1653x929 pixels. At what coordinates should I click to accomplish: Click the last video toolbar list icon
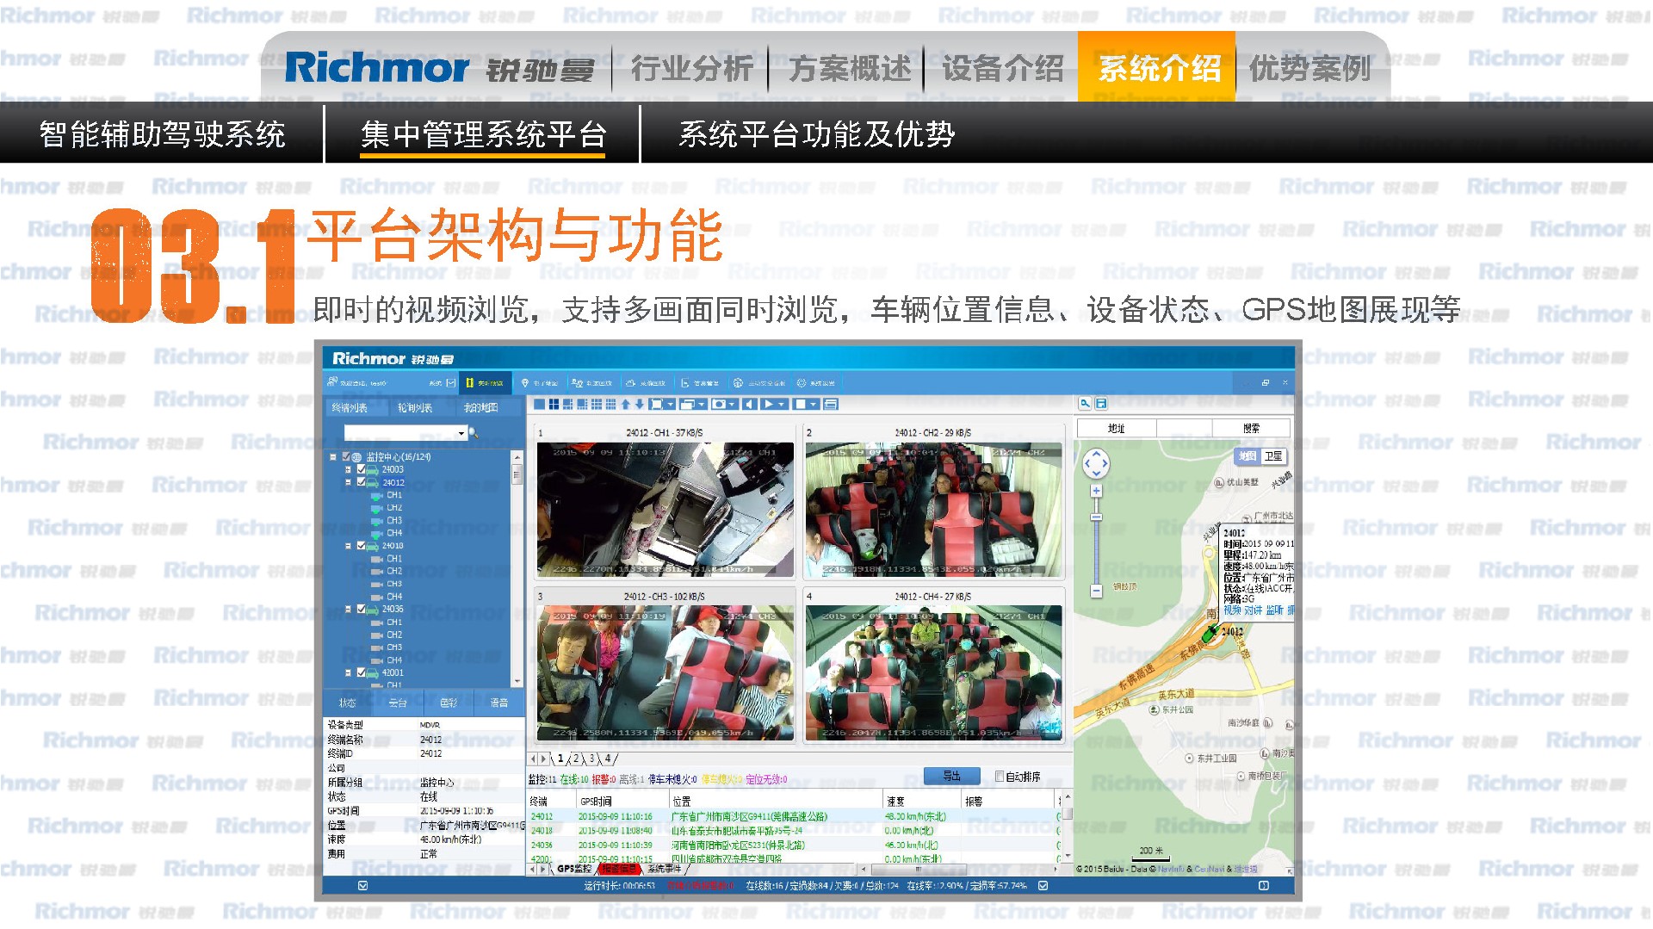[831, 404]
